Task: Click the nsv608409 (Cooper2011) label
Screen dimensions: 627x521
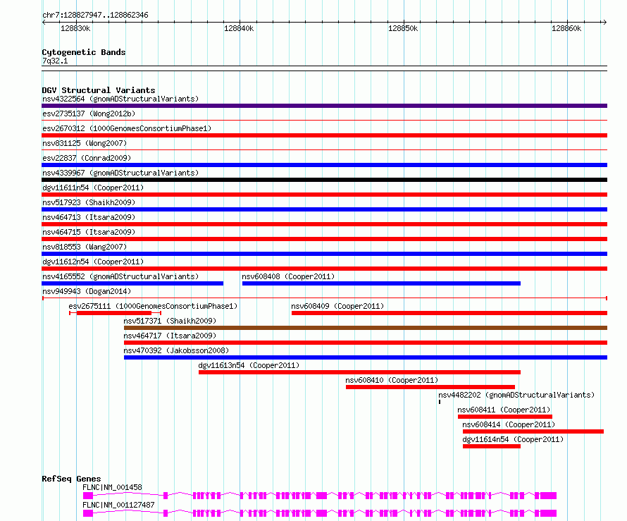Action: pyautogui.click(x=337, y=306)
